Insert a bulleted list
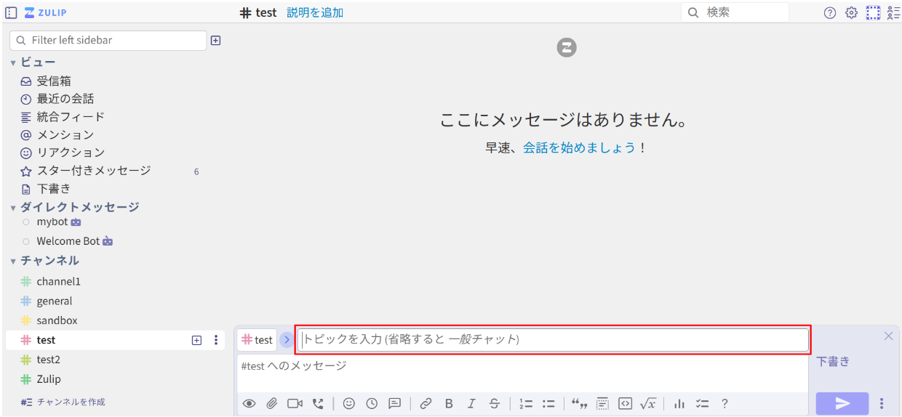This screenshot has width=902, height=417. 548,404
